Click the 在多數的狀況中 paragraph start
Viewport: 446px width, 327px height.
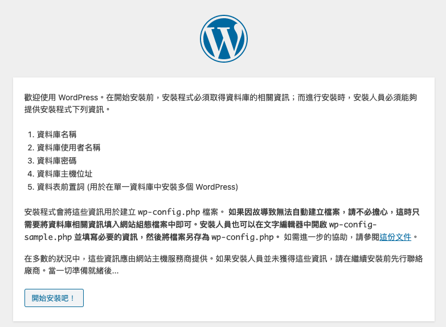tap(52, 259)
